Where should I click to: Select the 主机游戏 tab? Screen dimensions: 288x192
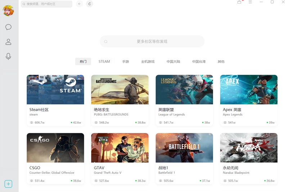[148, 62]
